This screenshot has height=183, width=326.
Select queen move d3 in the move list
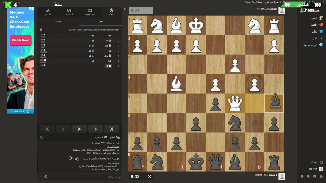[x=108, y=46]
